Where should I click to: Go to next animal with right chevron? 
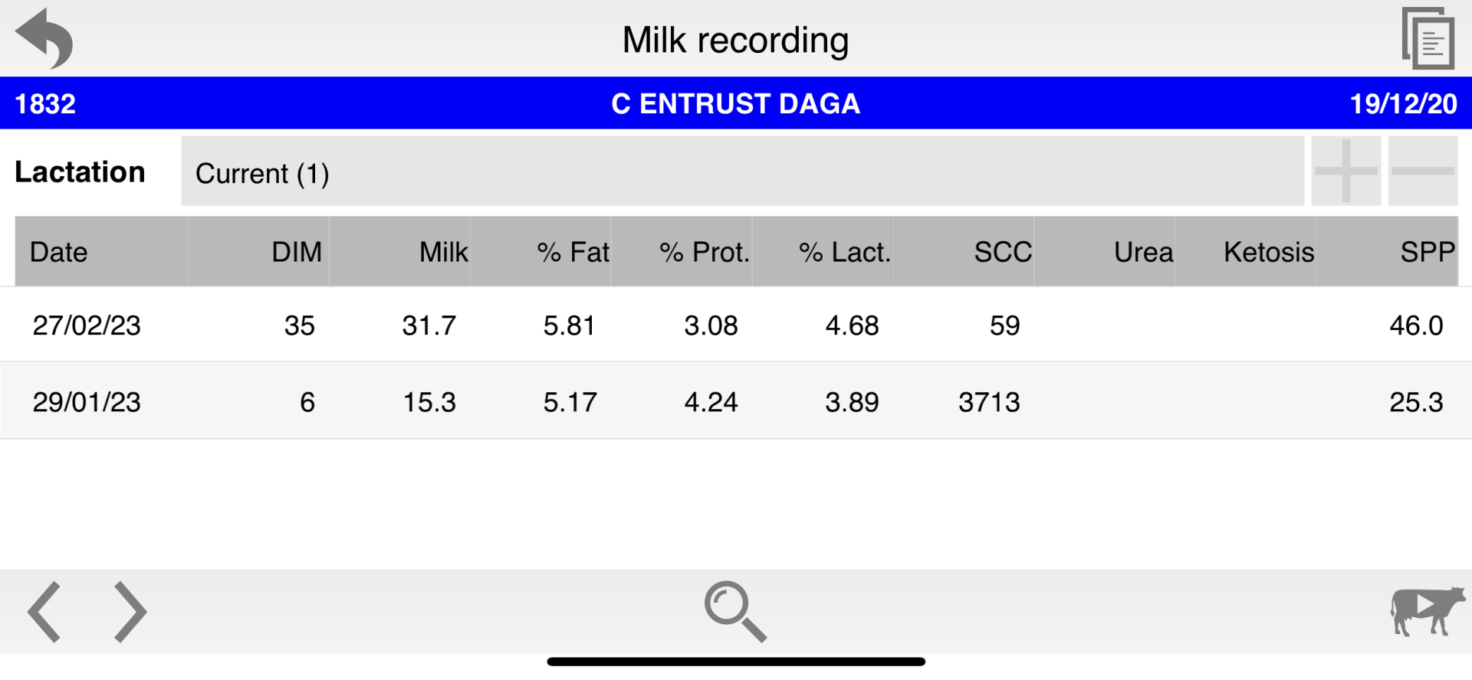(x=129, y=611)
